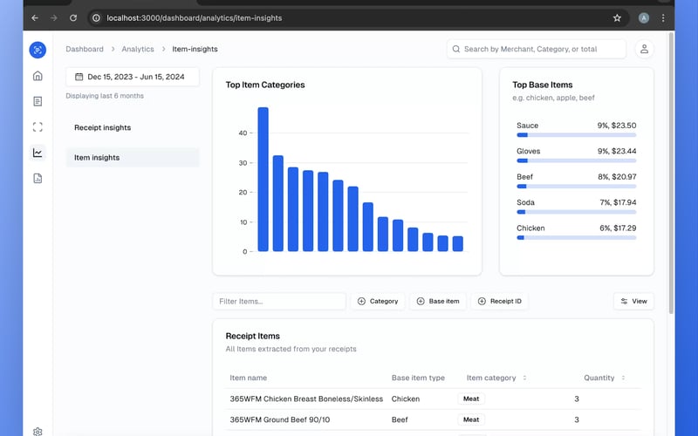Open the receipts document icon in sidebar
This screenshot has height=436, width=698.
coord(38,101)
